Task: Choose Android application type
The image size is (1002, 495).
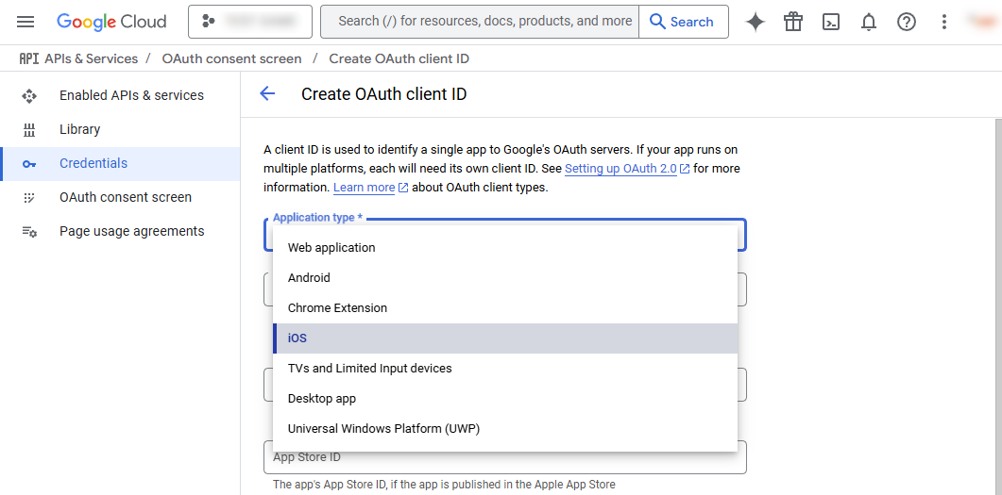Action: tap(505, 277)
